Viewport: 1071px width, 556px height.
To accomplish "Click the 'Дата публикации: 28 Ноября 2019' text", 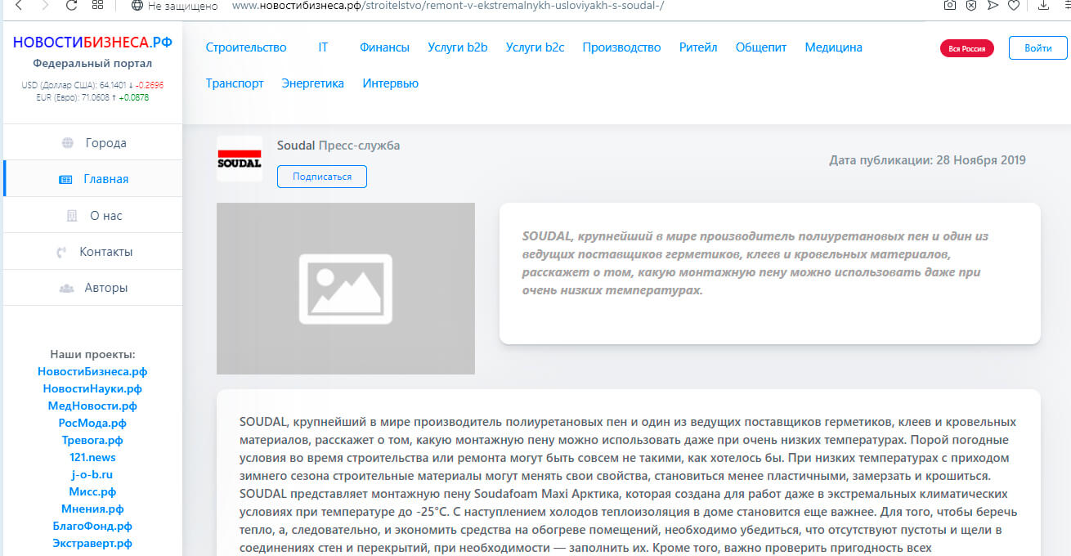I will [x=927, y=160].
